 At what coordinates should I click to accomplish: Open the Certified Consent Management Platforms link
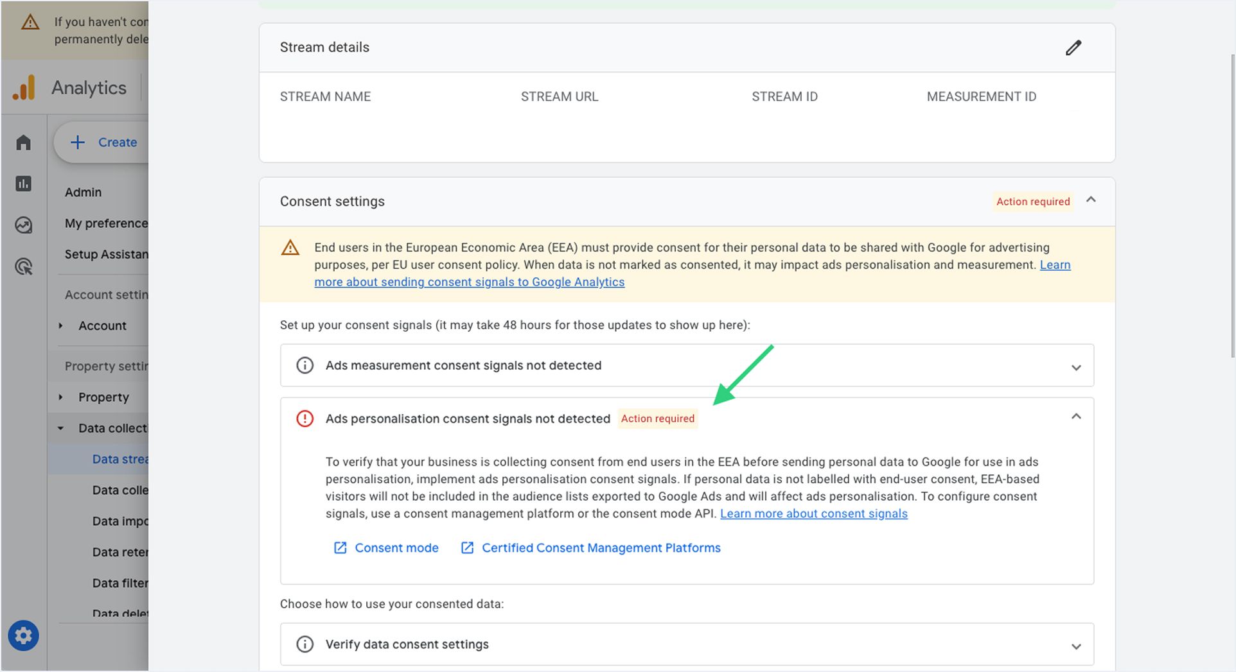[601, 547]
